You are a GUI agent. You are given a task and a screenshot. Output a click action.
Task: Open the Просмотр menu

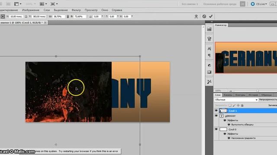(x=91, y=10)
